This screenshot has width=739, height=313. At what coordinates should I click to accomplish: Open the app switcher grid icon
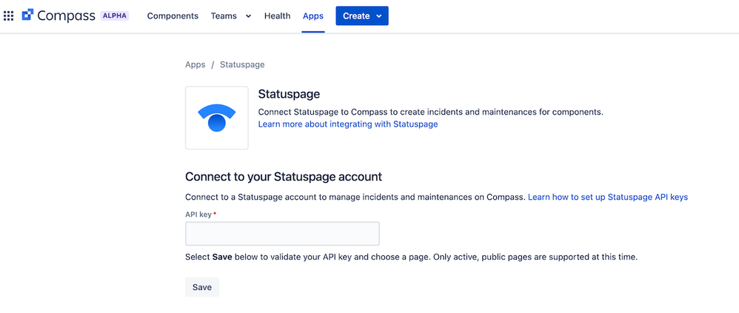click(8, 16)
